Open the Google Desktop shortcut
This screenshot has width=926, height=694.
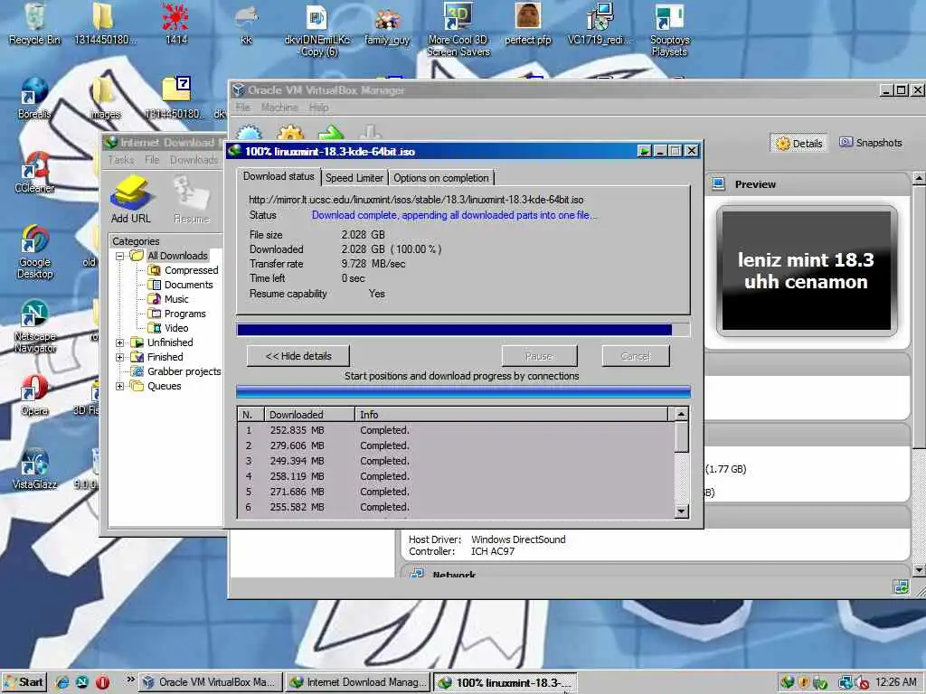point(34,251)
